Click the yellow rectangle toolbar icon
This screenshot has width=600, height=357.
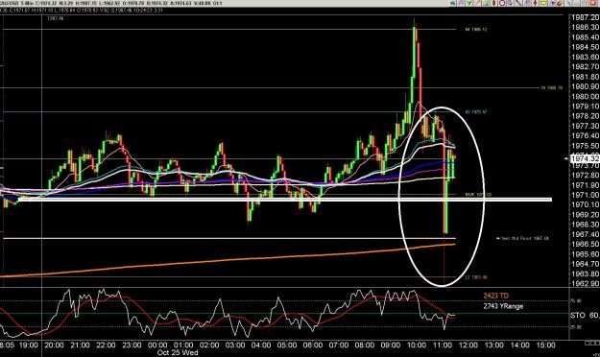(543, 3)
